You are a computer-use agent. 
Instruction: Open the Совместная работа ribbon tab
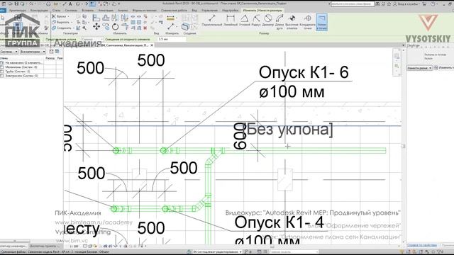(x=174, y=10)
